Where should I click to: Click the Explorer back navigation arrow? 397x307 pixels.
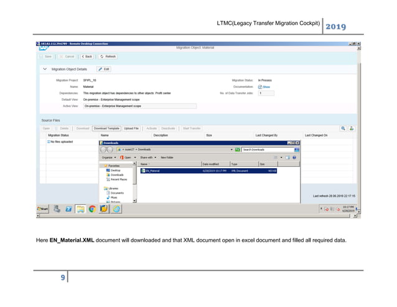point(105,150)
